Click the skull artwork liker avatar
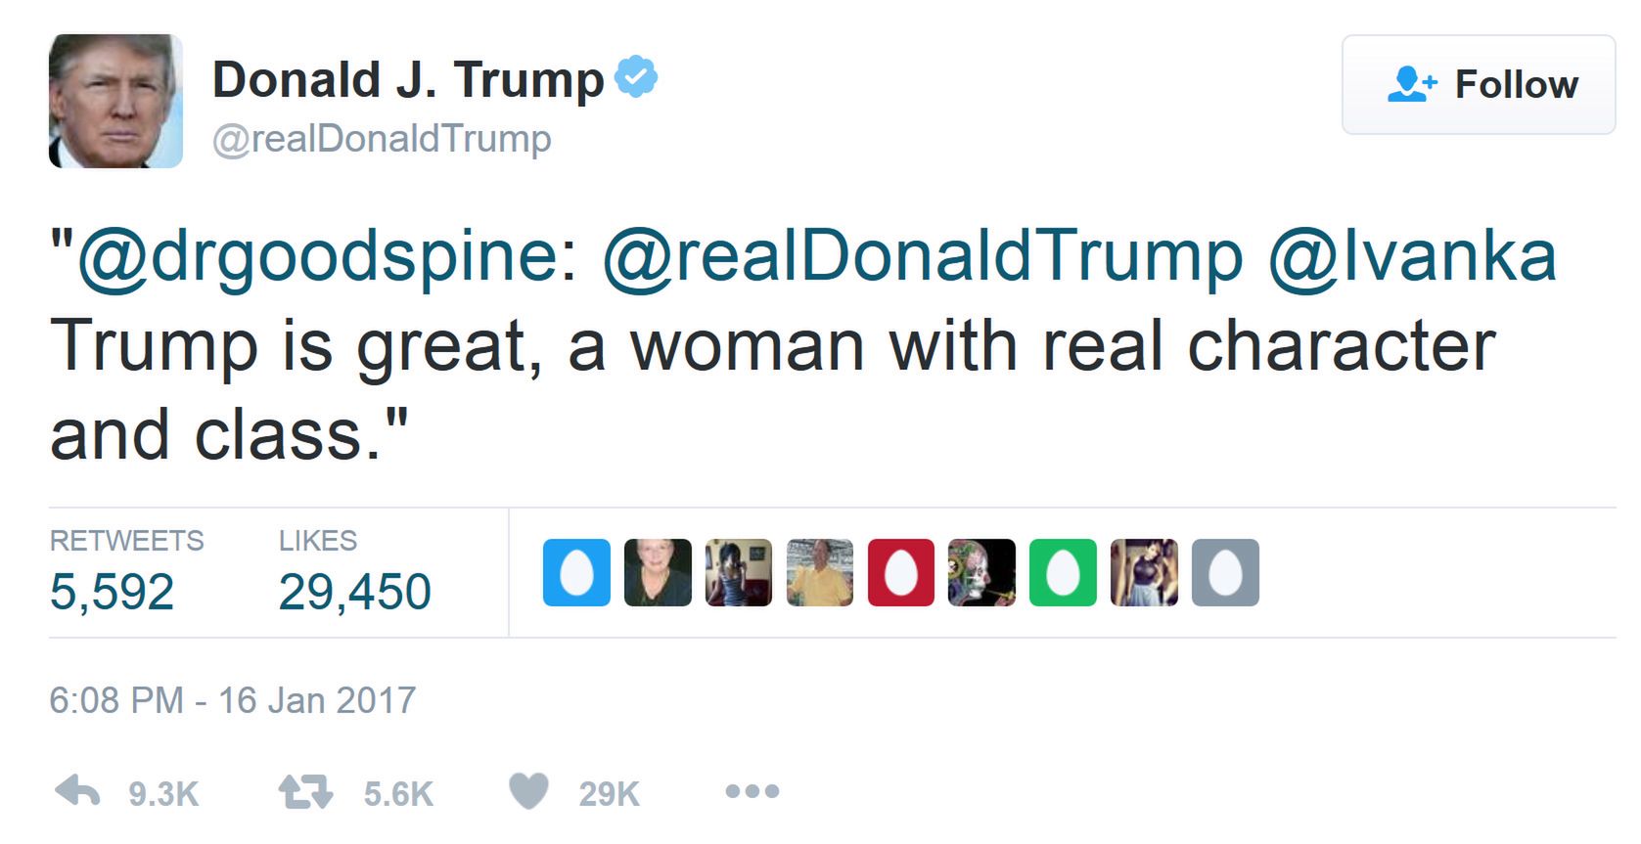The image size is (1641, 844). pos(981,572)
